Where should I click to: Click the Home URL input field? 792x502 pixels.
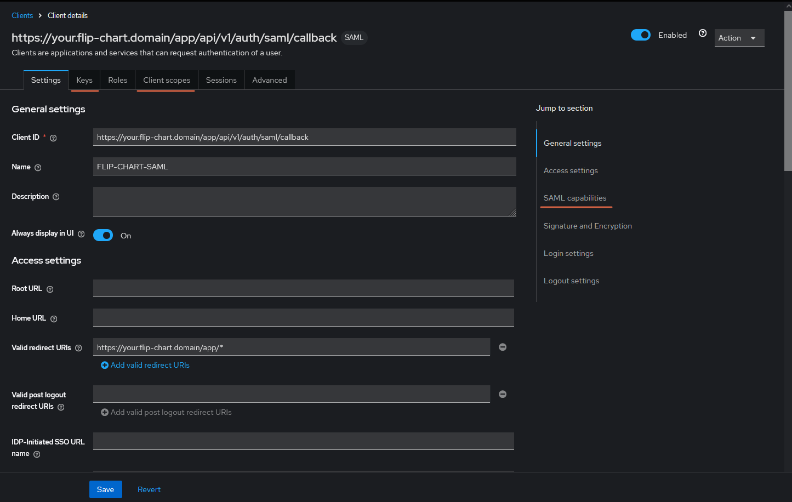pos(304,318)
